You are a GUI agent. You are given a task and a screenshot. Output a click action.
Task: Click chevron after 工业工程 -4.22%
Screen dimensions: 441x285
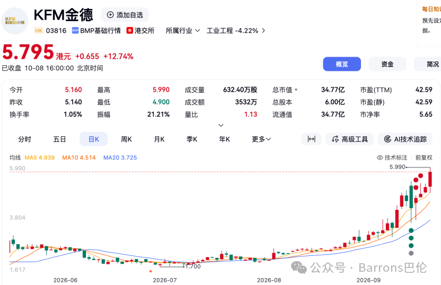coord(263,30)
